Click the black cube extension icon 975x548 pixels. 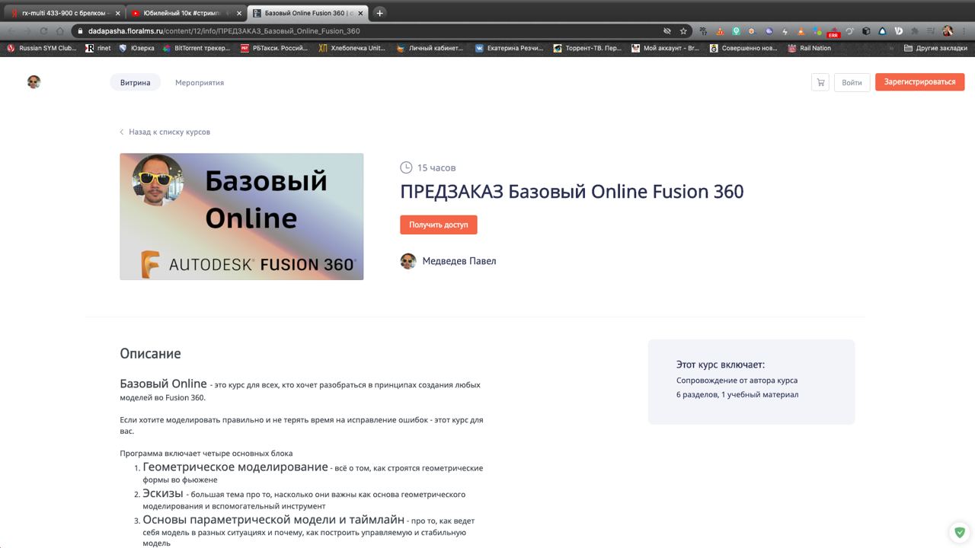(x=866, y=31)
